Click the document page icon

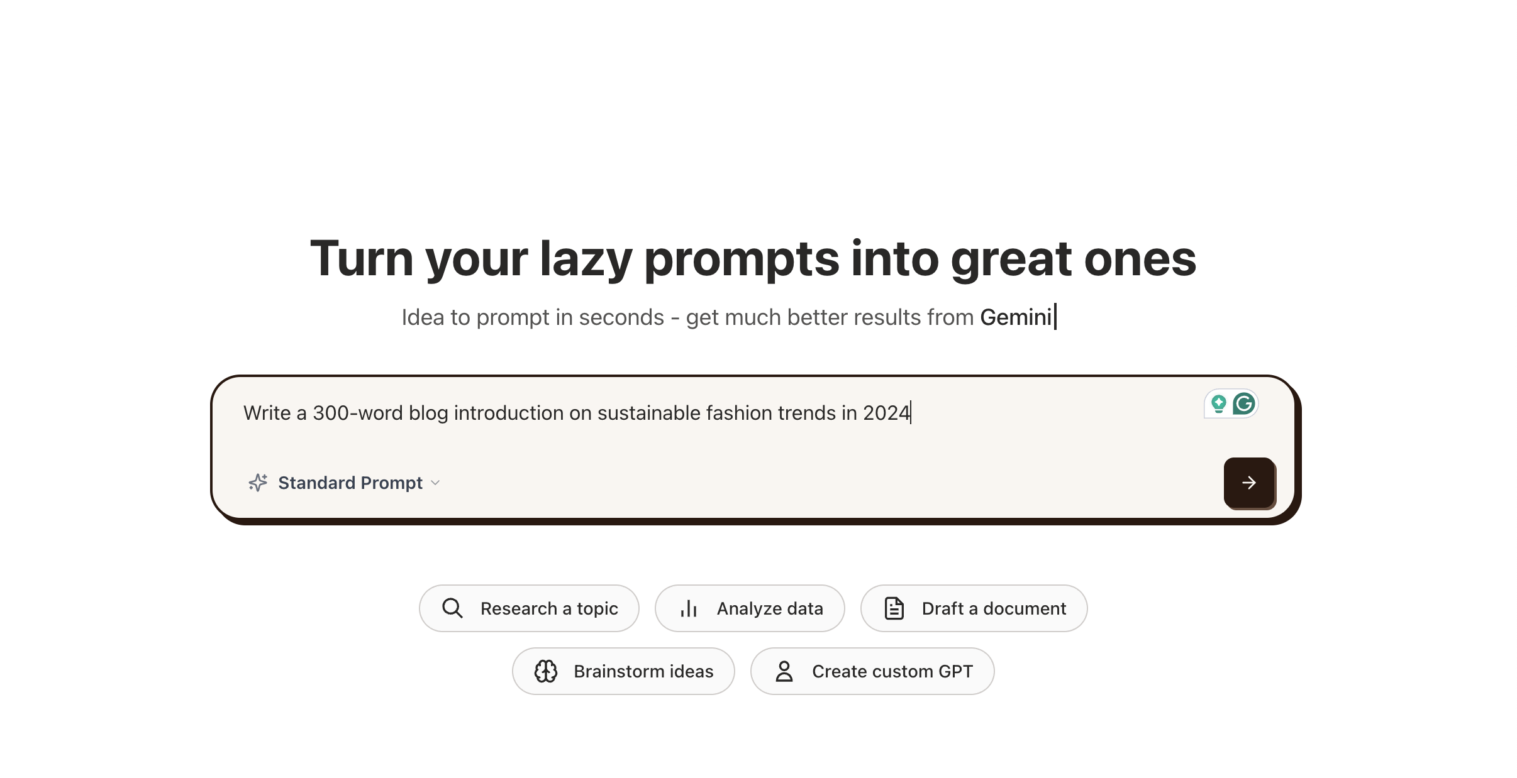pos(894,608)
